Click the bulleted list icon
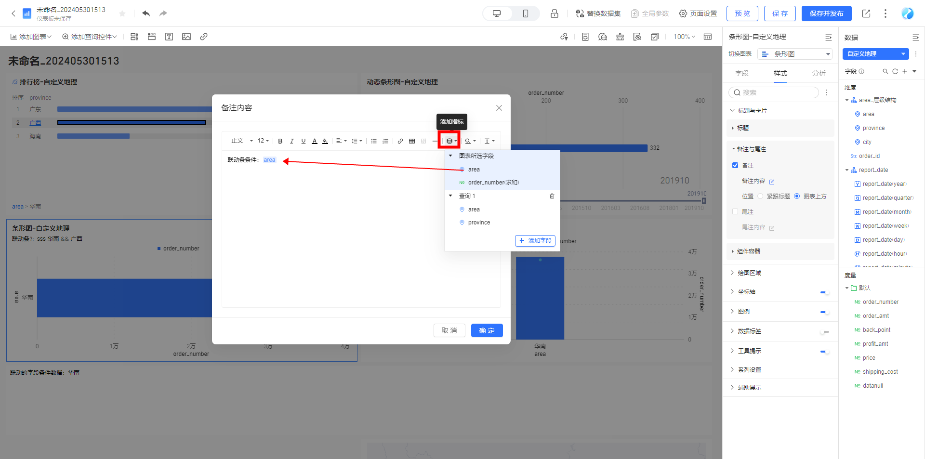 point(373,141)
